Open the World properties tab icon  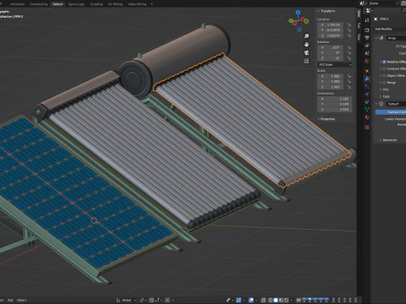pyautogui.click(x=367, y=61)
